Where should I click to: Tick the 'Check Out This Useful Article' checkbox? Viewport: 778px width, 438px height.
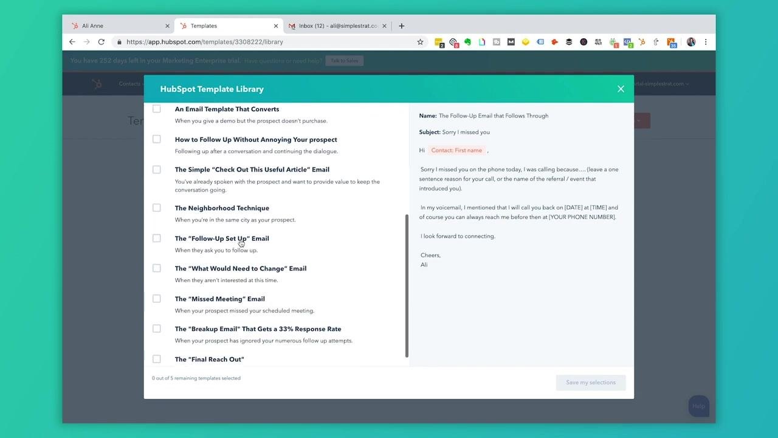(157, 170)
